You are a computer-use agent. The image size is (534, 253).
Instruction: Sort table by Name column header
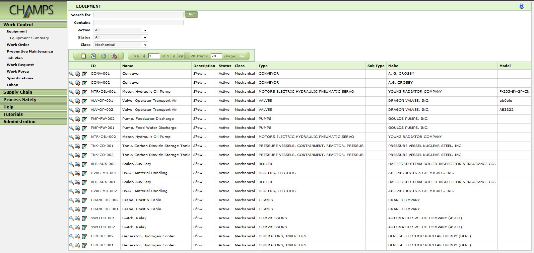(x=128, y=66)
